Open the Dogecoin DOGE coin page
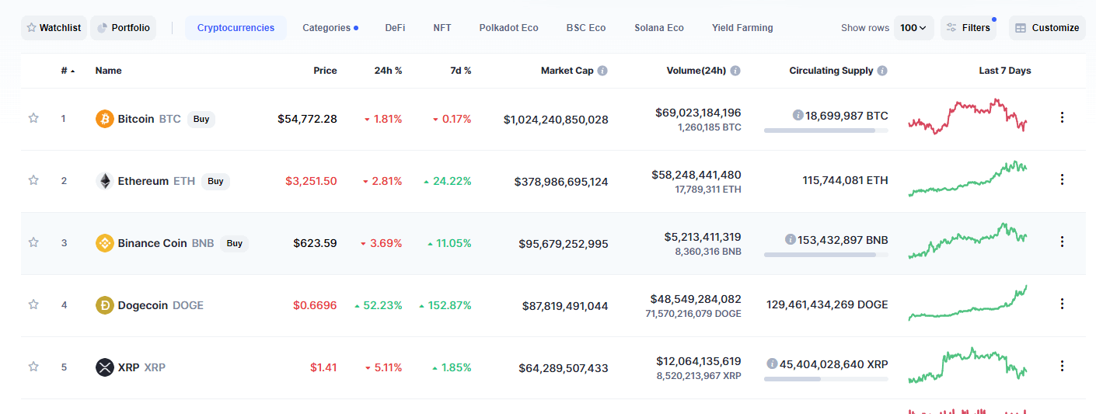 click(161, 305)
